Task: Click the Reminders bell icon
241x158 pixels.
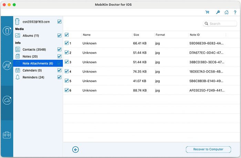Action: tap(18, 77)
